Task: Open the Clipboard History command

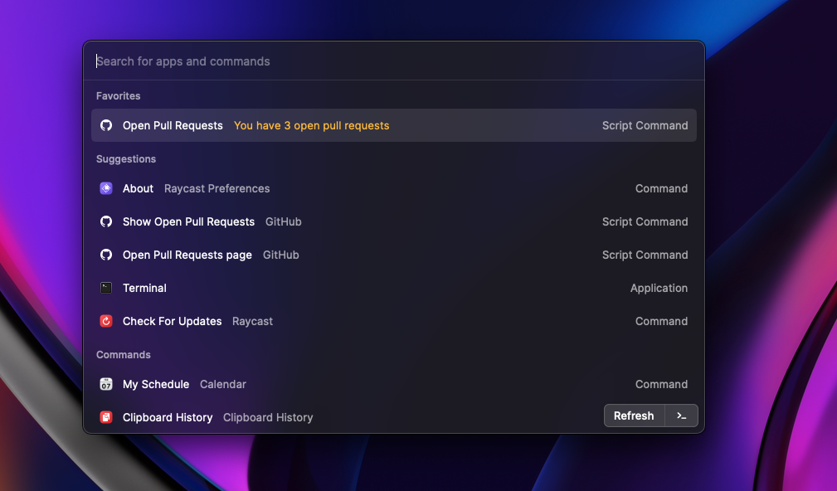Action: [x=168, y=417]
